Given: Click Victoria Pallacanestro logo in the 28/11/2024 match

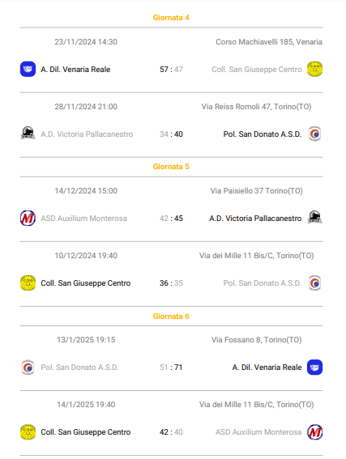Looking at the screenshot, I should pyautogui.click(x=28, y=134).
